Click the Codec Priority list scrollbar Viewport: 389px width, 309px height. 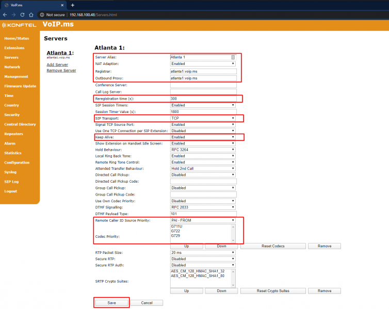click(x=233, y=234)
